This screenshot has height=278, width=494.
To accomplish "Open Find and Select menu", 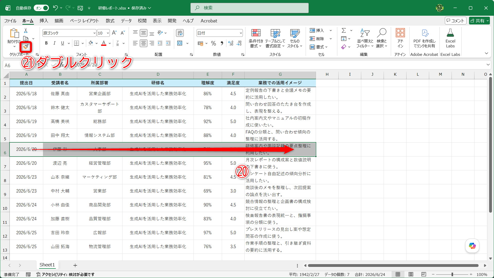I will click(x=381, y=38).
